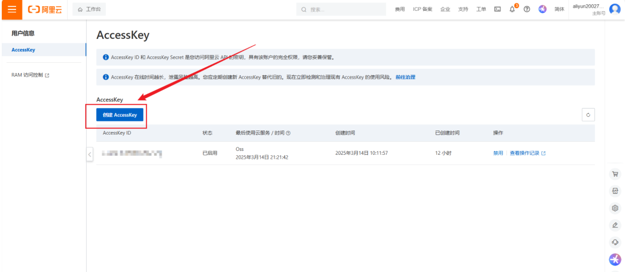The height and width of the screenshot is (272, 631).
Task: Click the info icon in first notice banner
Action: (105, 57)
